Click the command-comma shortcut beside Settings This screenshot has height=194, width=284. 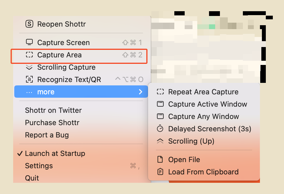[x=135, y=166]
